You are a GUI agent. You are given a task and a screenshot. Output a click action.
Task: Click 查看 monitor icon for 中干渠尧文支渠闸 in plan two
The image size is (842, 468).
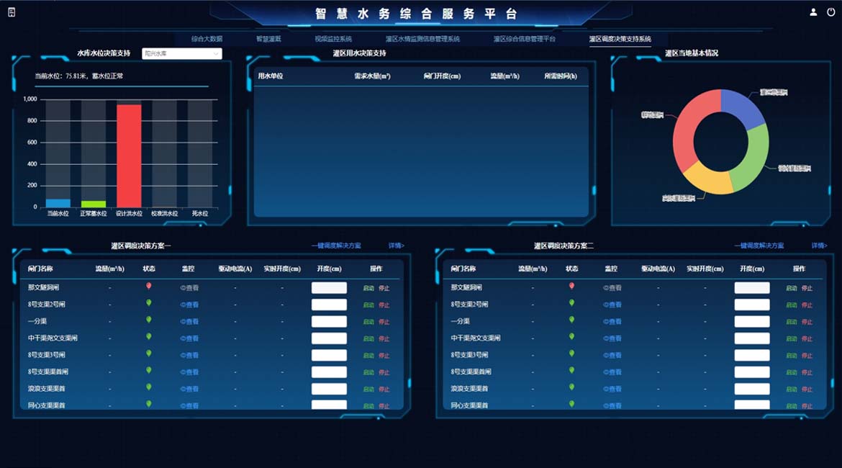(x=612, y=338)
